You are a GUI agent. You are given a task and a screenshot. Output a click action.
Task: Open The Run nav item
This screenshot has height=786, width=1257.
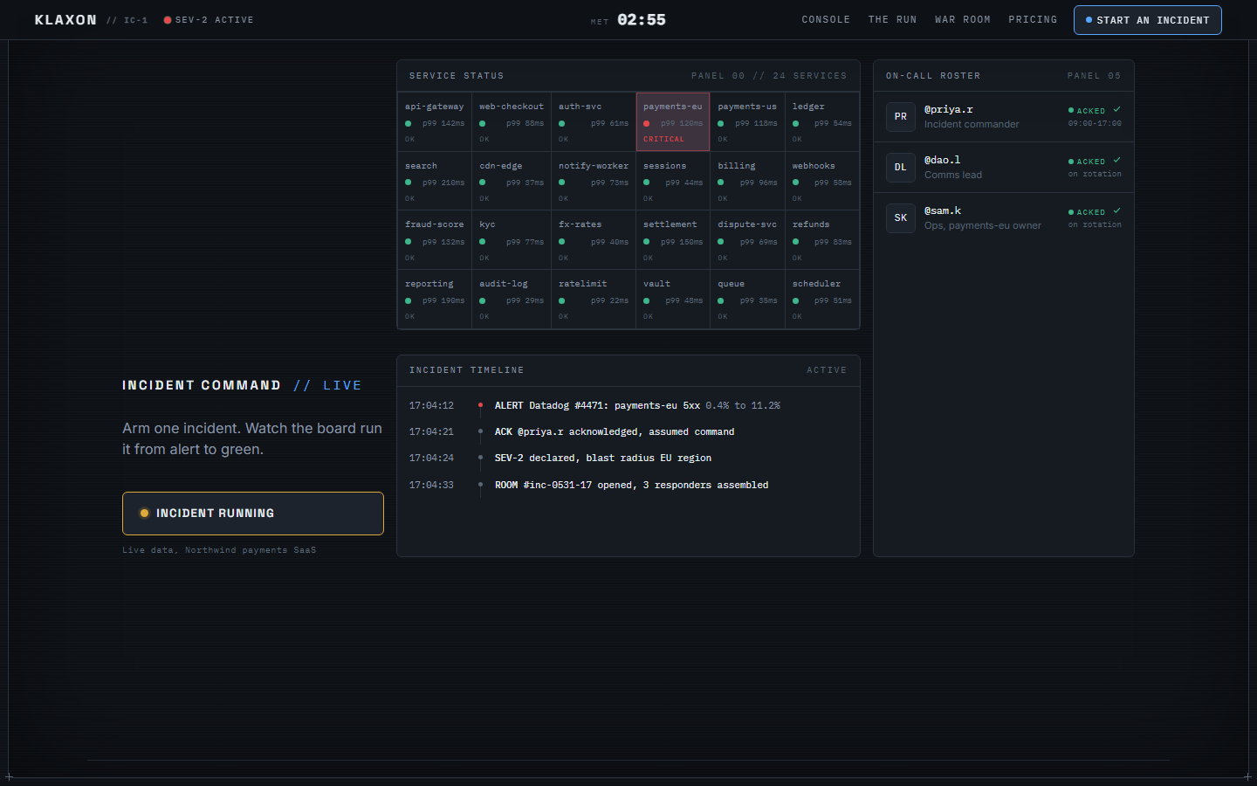pos(892,19)
